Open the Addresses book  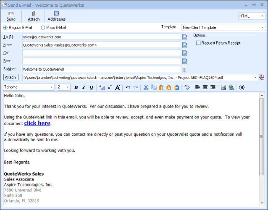pyautogui.click(x=56, y=16)
